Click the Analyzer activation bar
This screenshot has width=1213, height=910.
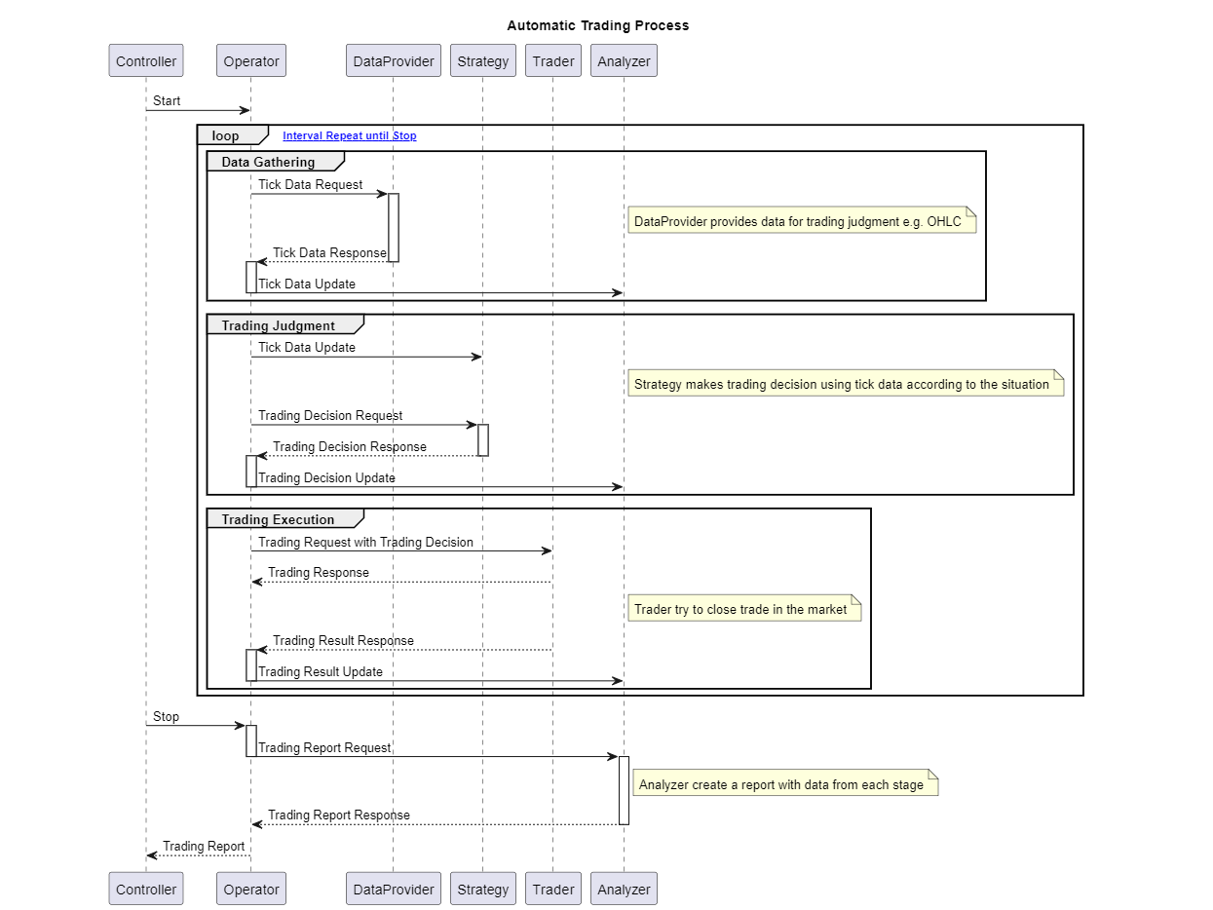(624, 789)
